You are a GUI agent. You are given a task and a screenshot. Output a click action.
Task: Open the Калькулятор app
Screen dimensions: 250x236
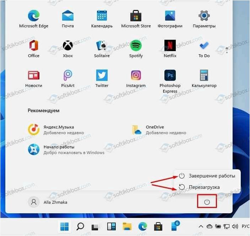pos(204,78)
